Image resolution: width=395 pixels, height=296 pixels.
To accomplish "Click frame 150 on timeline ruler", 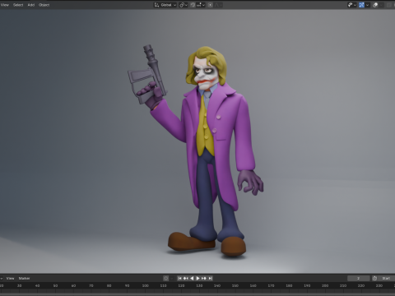I will coord(235,285).
